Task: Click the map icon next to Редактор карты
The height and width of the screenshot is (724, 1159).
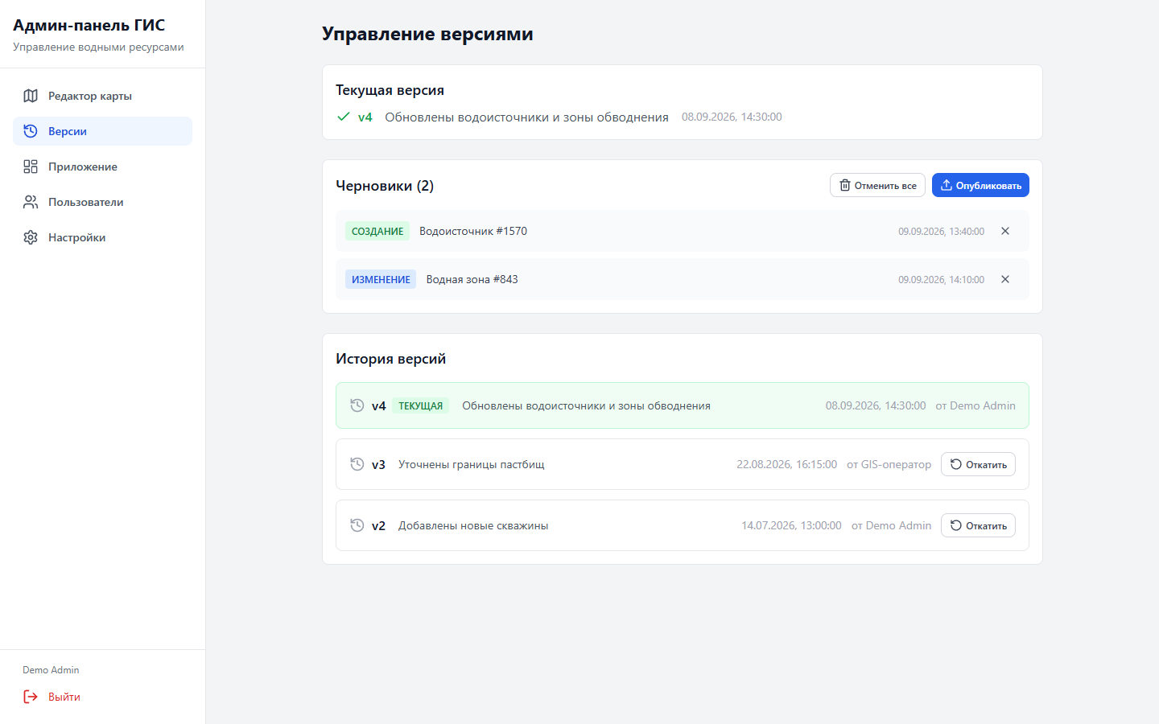Action: pos(31,96)
